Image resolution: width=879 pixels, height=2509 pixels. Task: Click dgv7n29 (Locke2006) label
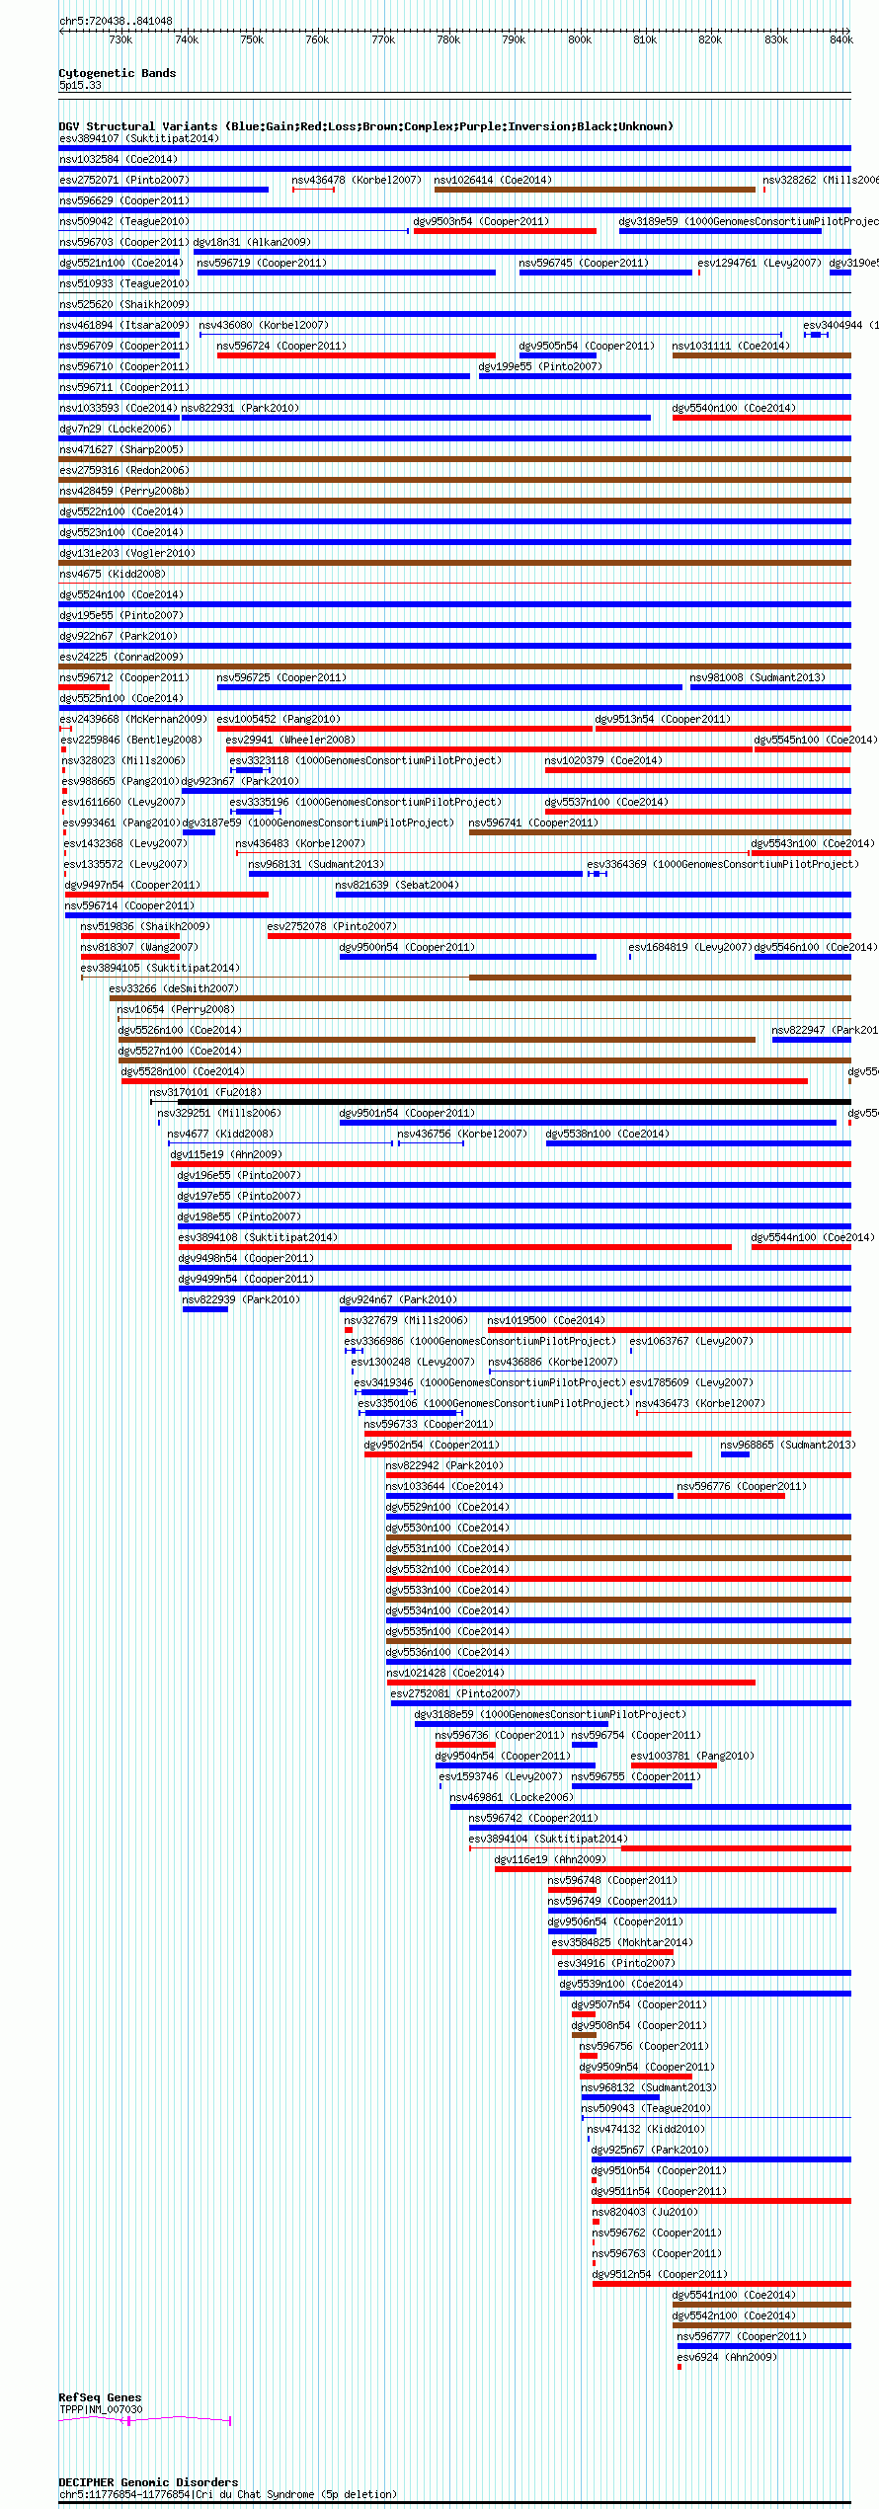(x=116, y=429)
